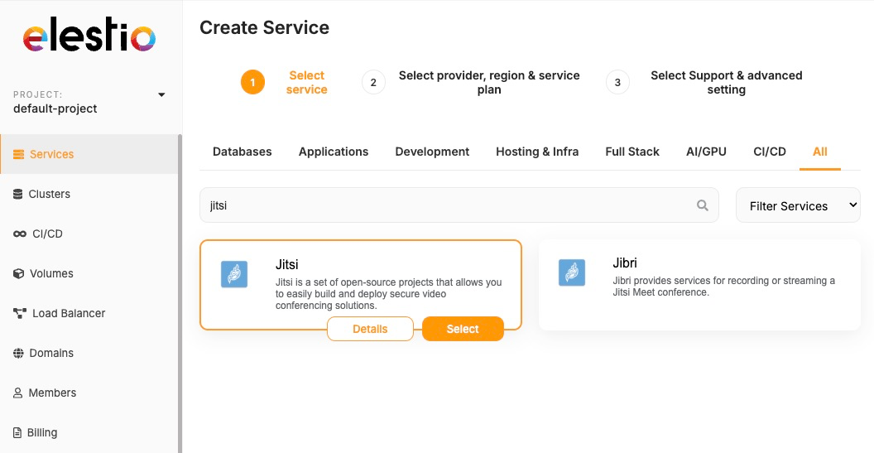This screenshot has width=874, height=453.
Task: Click the Billing document icon
Action: click(17, 433)
